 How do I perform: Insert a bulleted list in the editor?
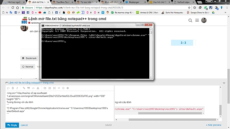click(45, 88)
